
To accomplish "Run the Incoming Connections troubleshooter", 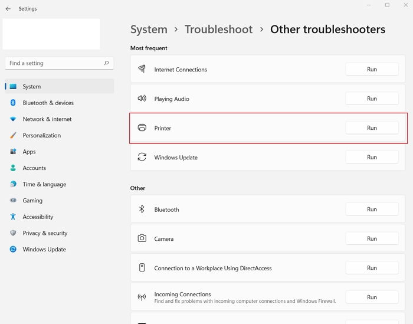I will point(372,297).
